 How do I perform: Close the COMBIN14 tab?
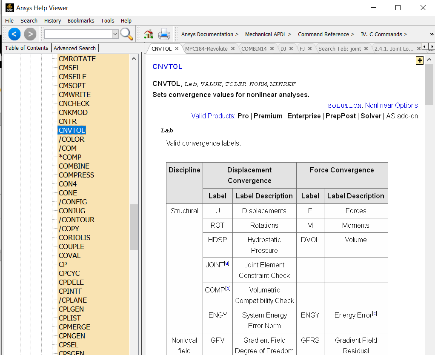tap(272, 49)
